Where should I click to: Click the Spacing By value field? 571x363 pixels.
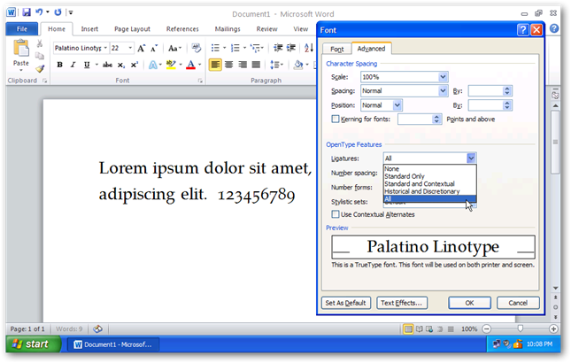(486, 90)
